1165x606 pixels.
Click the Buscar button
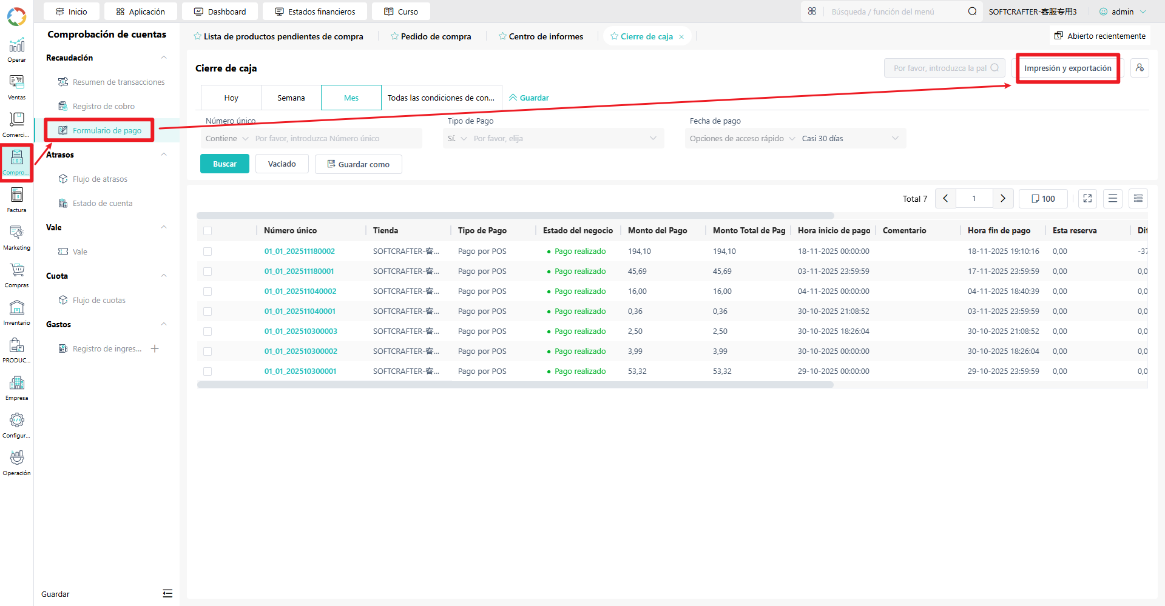[225, 164]
